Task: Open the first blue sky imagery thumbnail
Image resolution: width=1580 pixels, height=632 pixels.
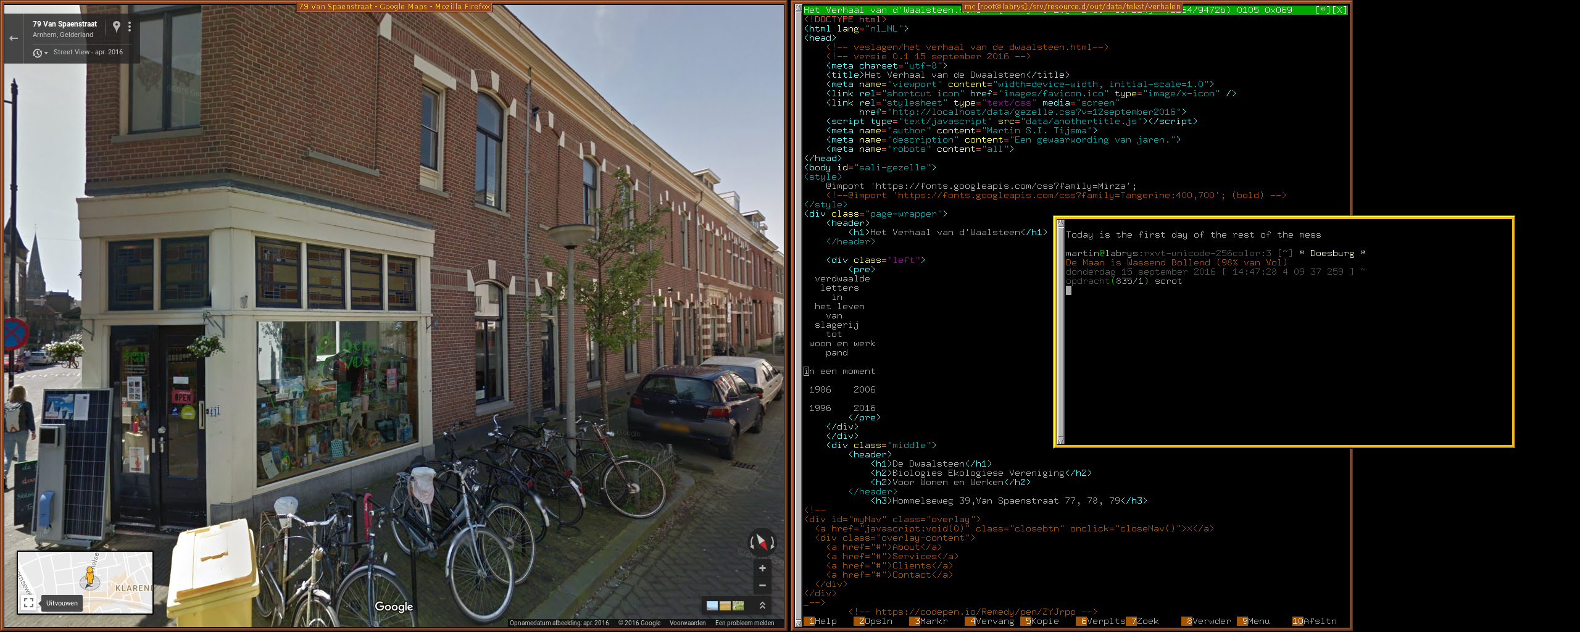Action: (x=712, y=605)
